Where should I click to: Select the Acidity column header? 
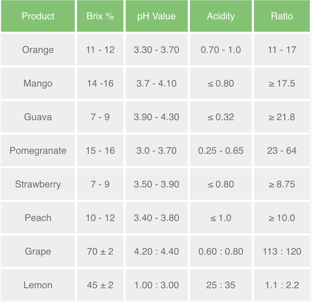point(221,16)
